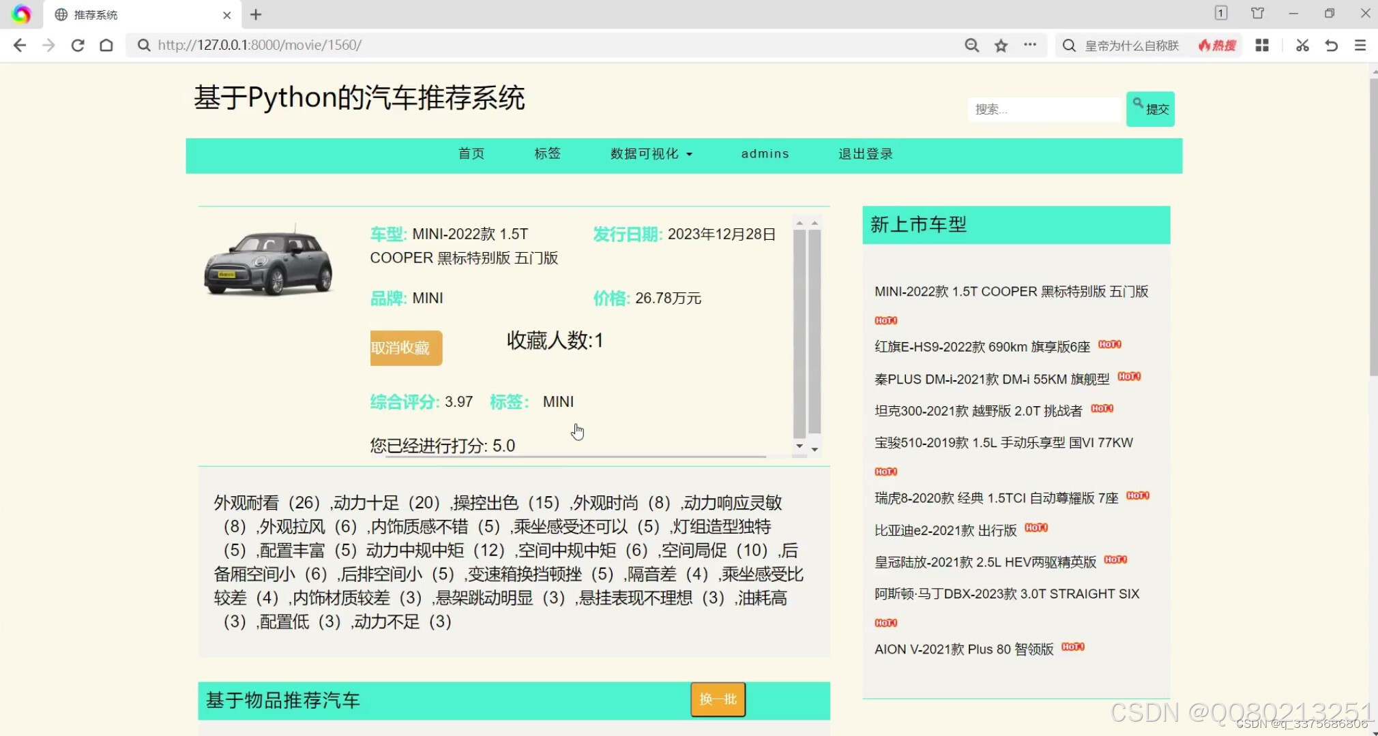
Task: Open the 热搜 hot search feature
Action: point(1216,45)
